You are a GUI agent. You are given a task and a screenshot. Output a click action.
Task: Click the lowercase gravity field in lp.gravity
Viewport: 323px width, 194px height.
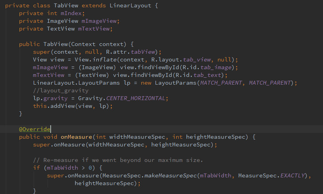tap(55, 98)
